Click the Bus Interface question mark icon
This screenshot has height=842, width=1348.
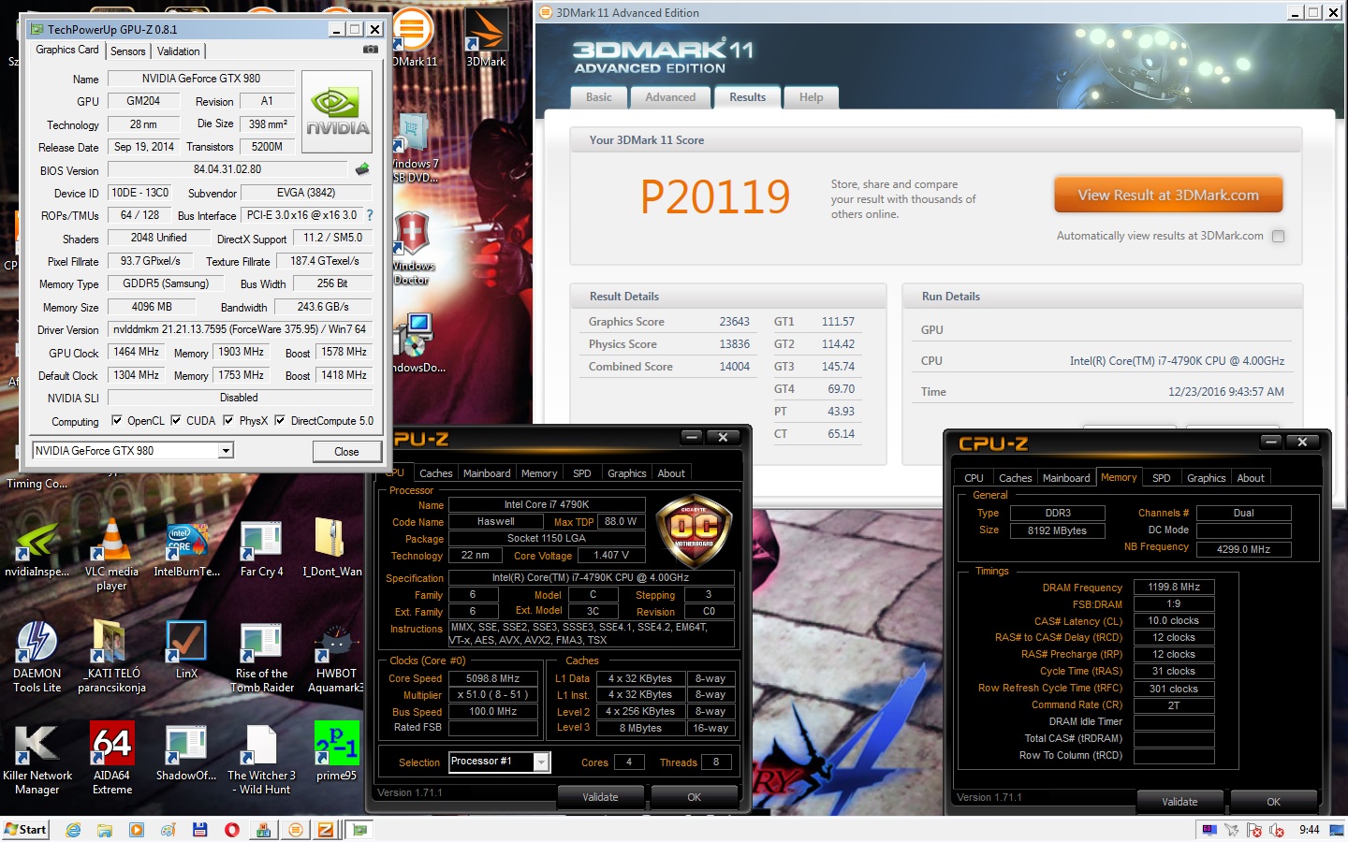[370, 215]
